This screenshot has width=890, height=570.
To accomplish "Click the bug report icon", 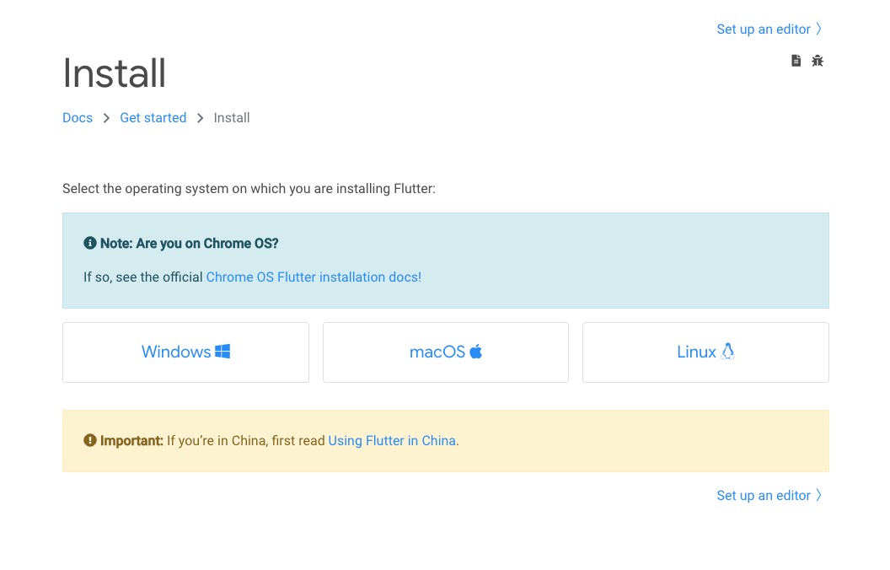I will [818, 61].
